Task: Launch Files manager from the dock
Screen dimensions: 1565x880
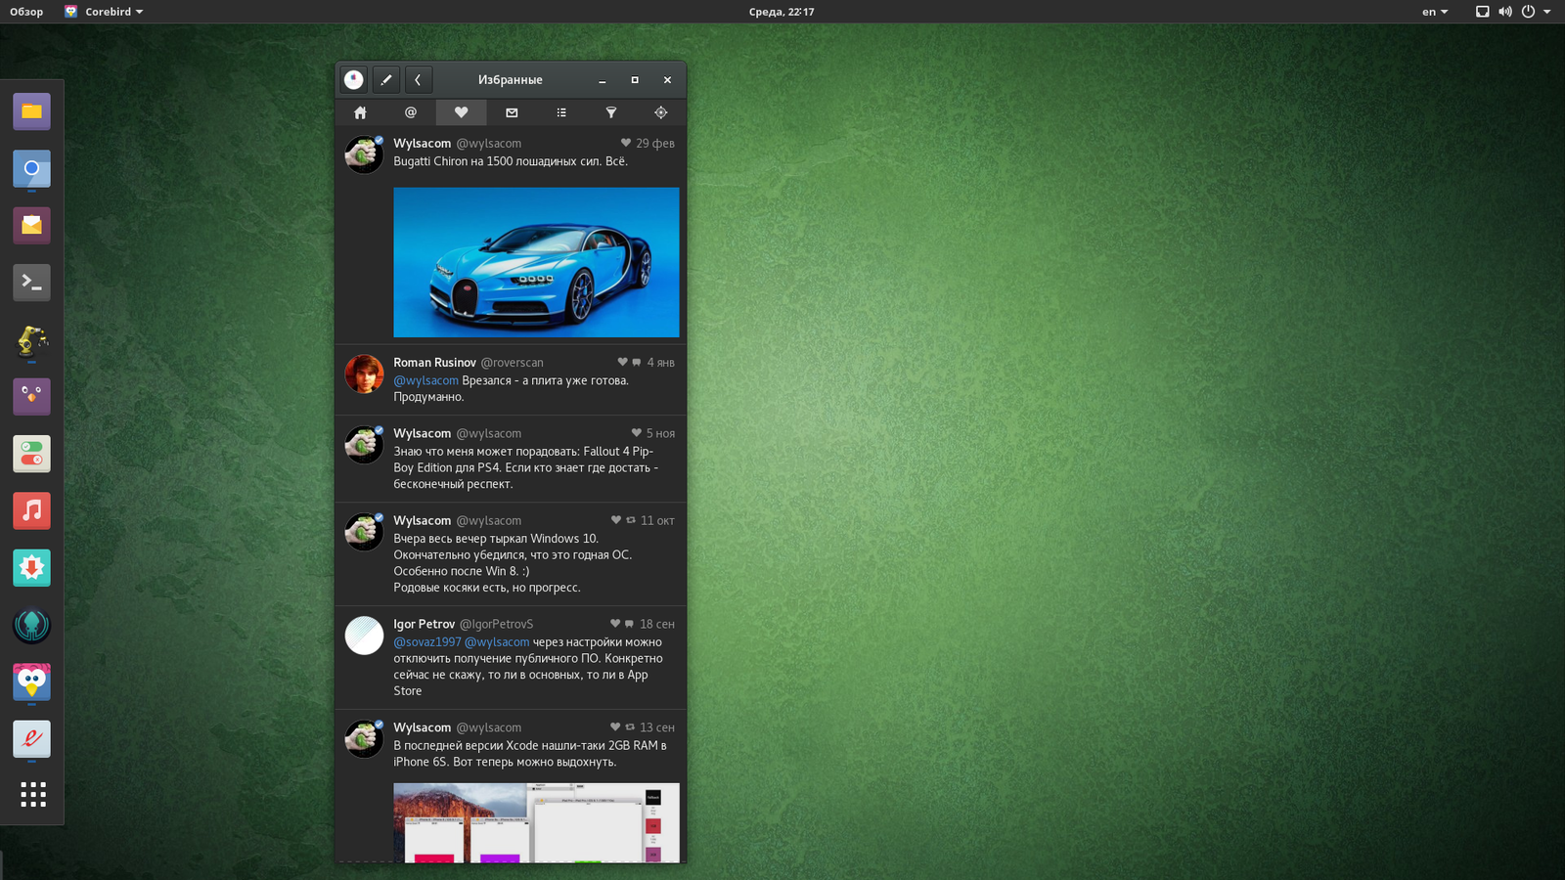Action: click(31, 111)
